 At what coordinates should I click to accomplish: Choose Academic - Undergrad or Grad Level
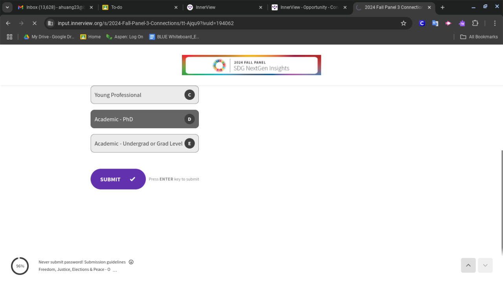pos(145,143)
